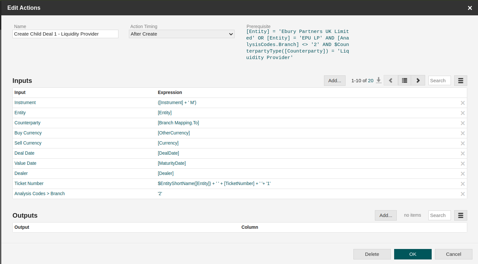Image resolution: width=478 pixels, height=264 pixels.
Task: Open the Inputs hamburger menu
Action: pyautogui.click(x=460, y=81)
